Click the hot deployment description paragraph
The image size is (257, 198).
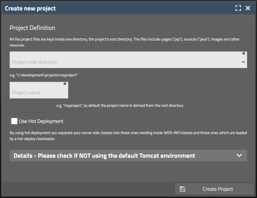128,136
